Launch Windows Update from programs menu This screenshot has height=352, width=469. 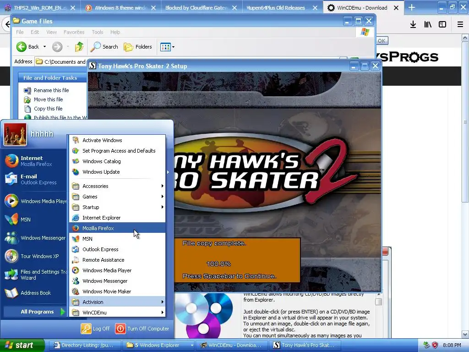[x=117, y=172]
